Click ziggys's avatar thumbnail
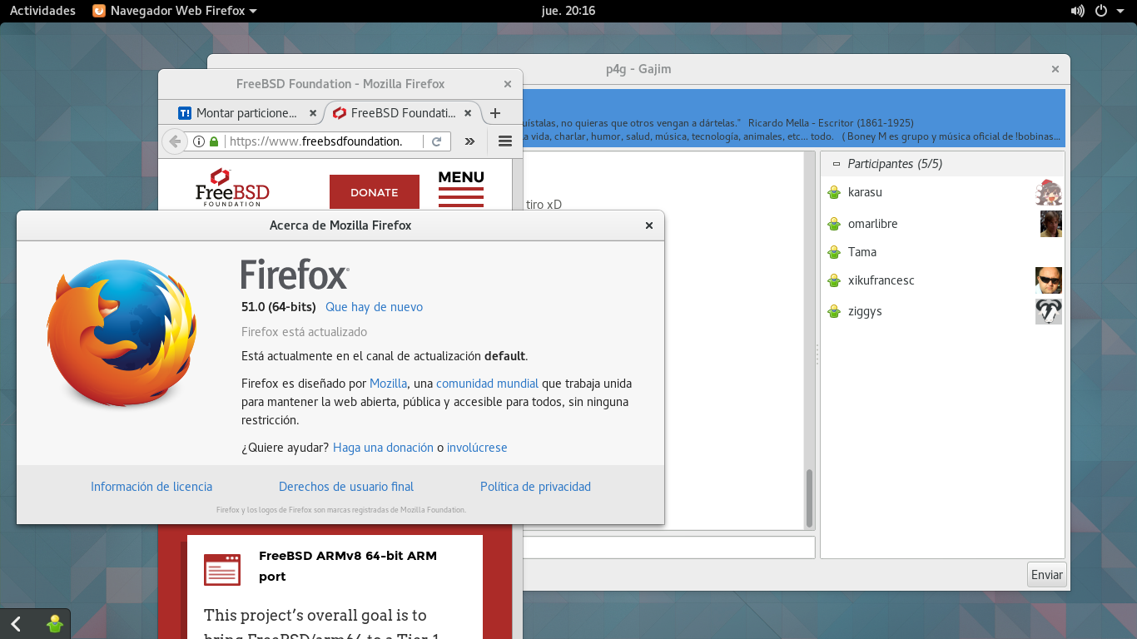1137x639 pixels. tap(1049, 311)
